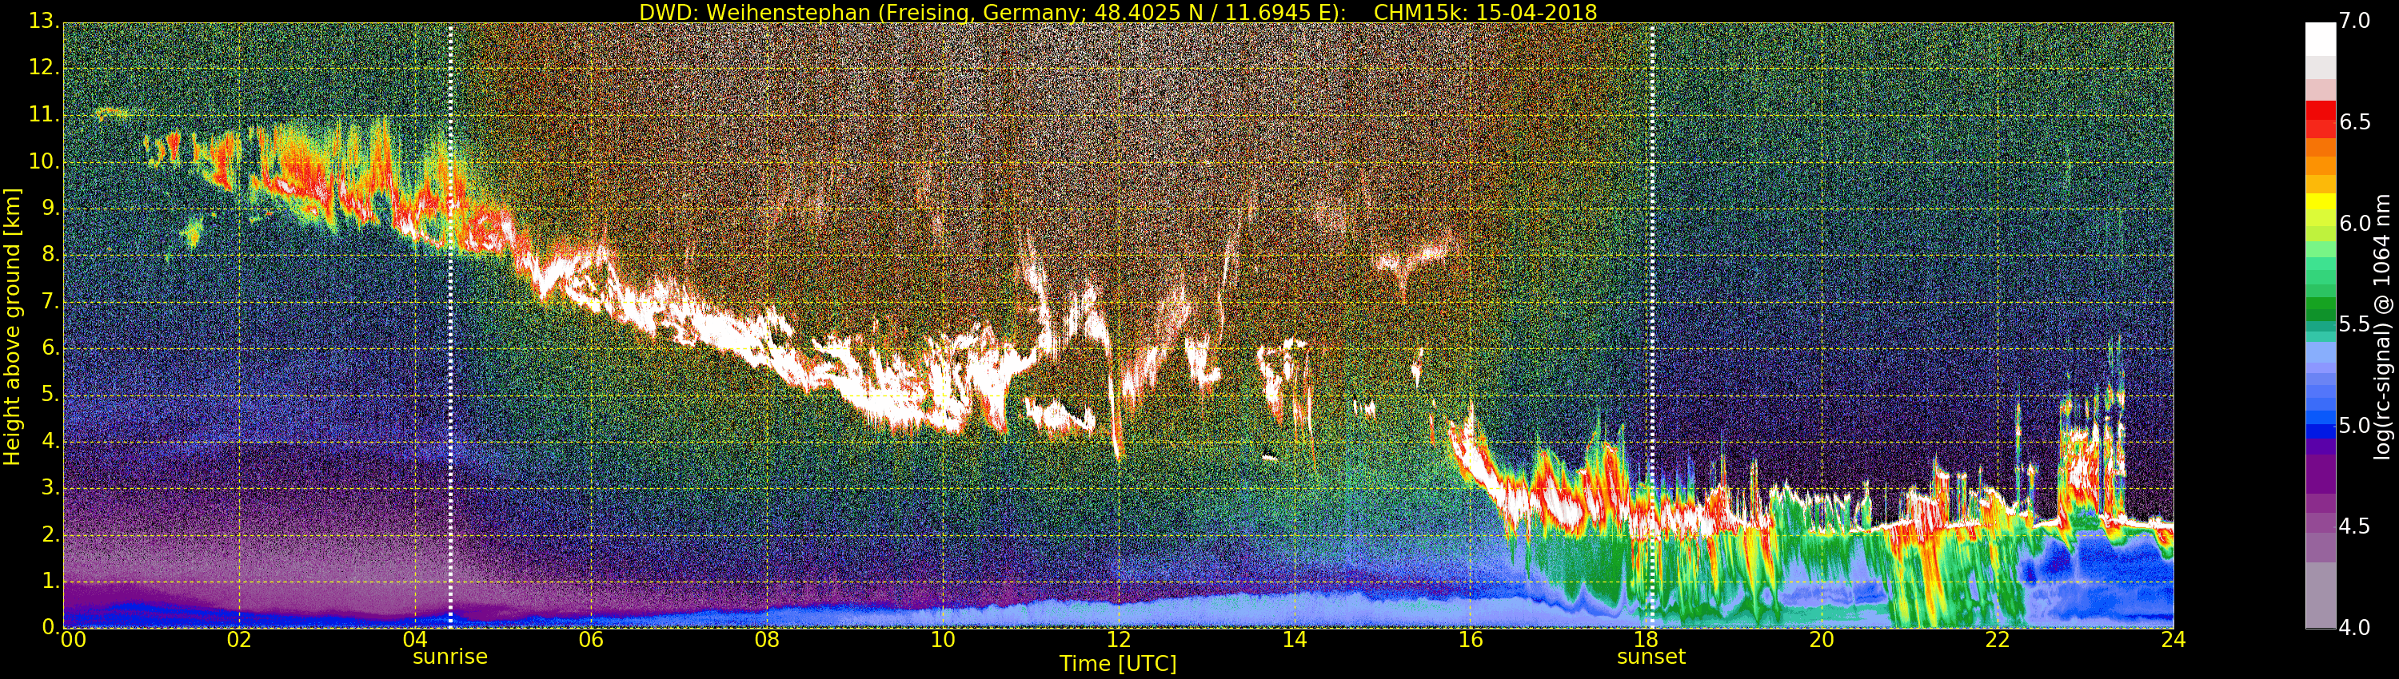Click the time axis tick "22"
2399x679 pixels.
point(1998,640)
